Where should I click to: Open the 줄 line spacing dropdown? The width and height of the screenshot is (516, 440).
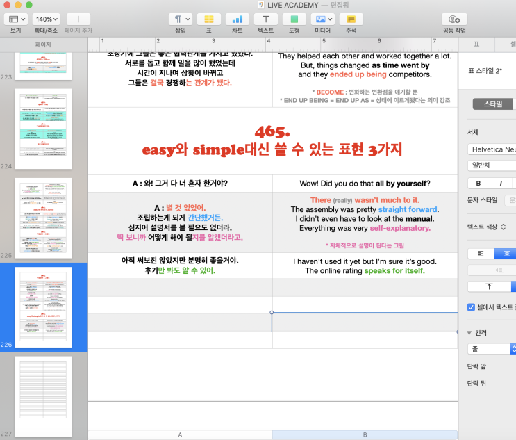pyautogui.click(x=492, y=349)
